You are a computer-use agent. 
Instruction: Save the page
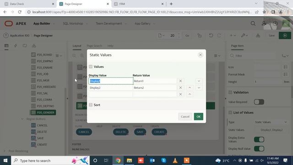(x=271, y=36)
